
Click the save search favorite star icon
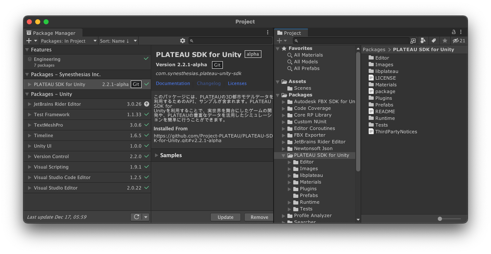tap(444, 41)
